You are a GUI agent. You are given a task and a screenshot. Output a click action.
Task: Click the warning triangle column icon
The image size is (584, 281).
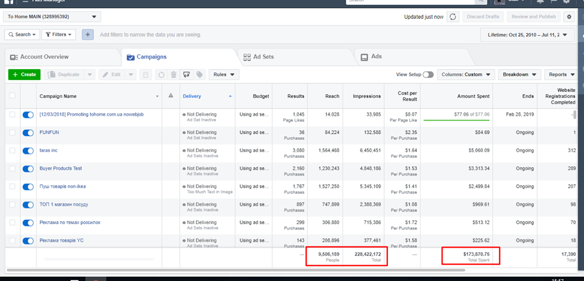(171, 96)
